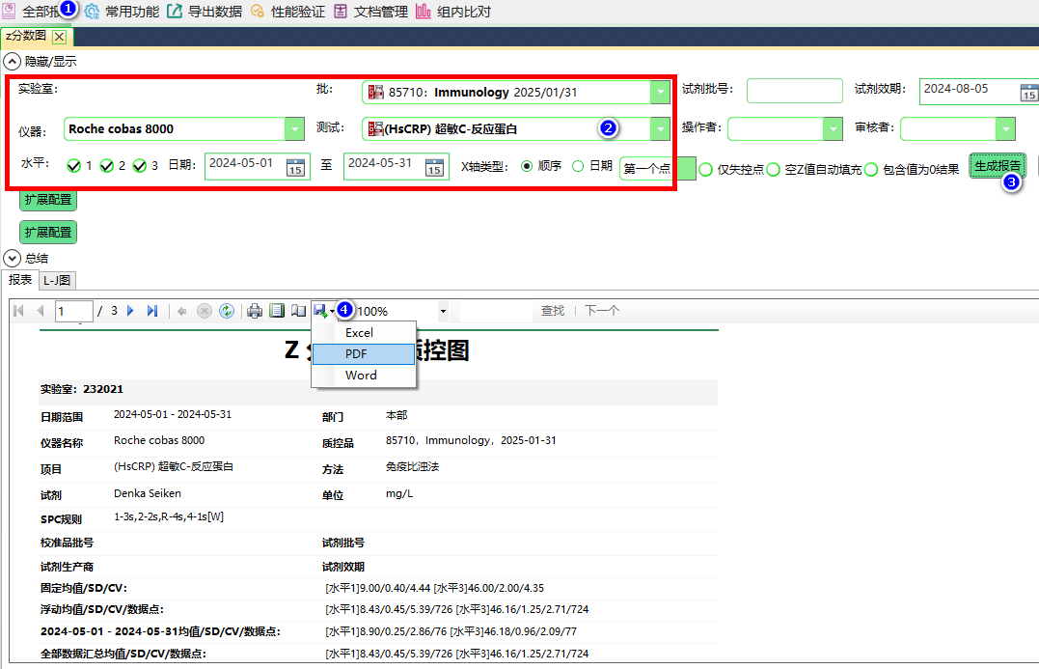This screenshot has height=669, width=1039.
Task: Go to next report page icon
Action: coord(130,310)
